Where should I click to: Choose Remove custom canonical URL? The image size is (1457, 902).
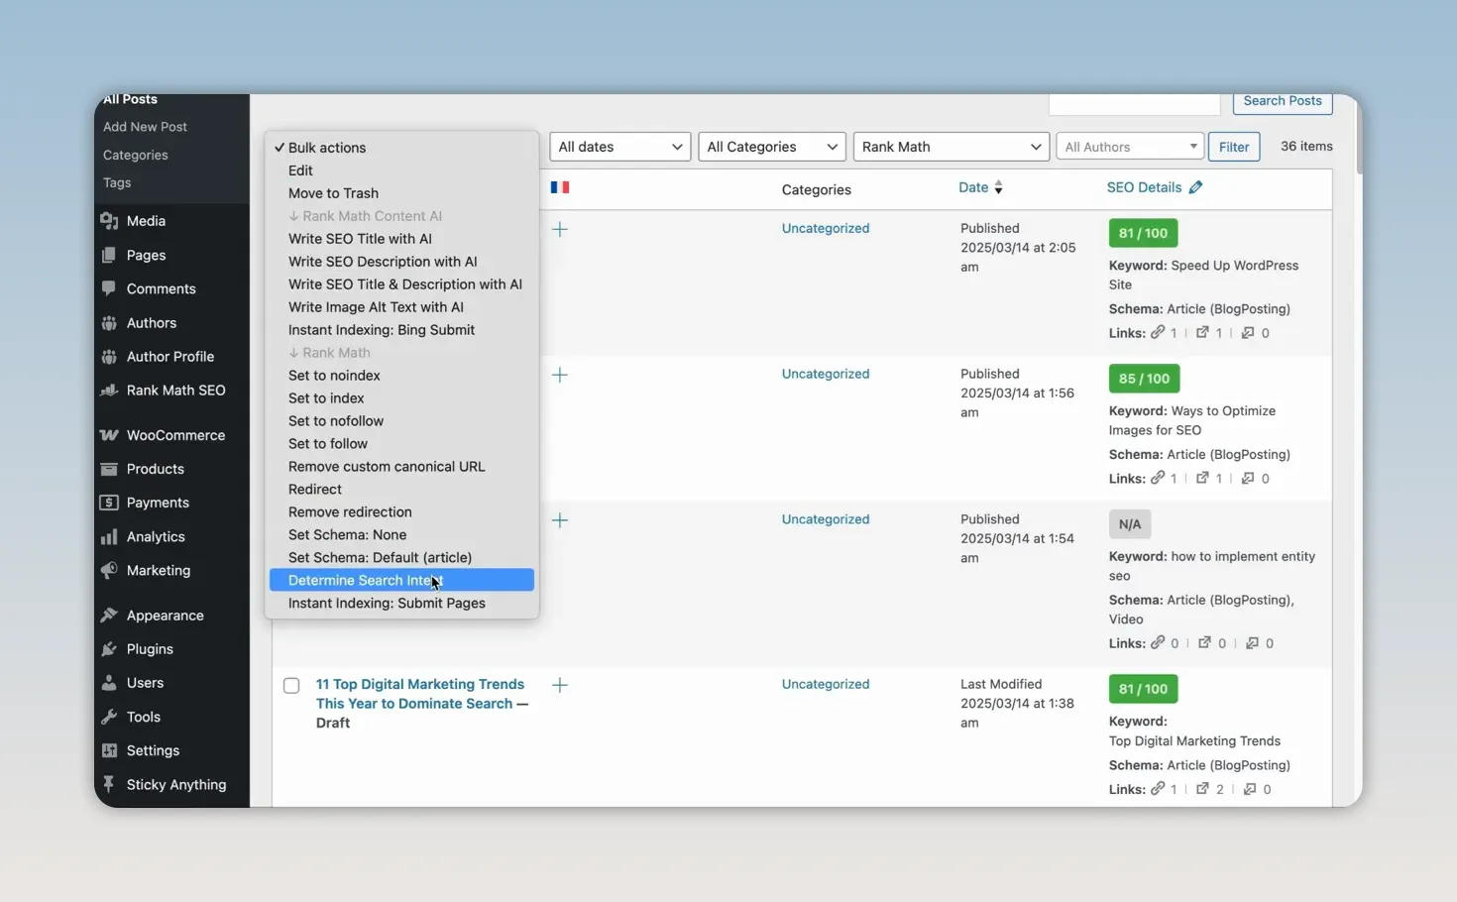tap(401, 467)
